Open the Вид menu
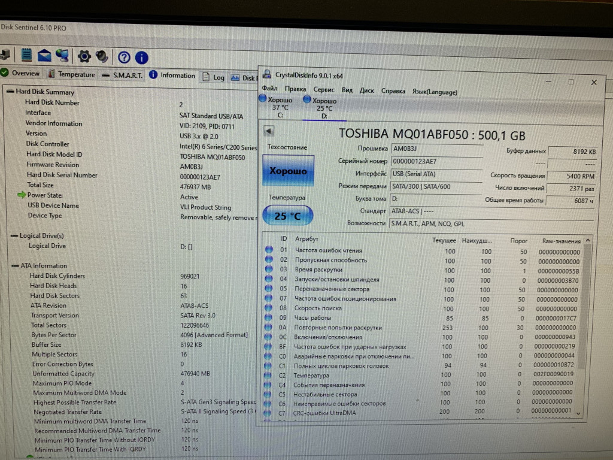 [x=347, y=90]
